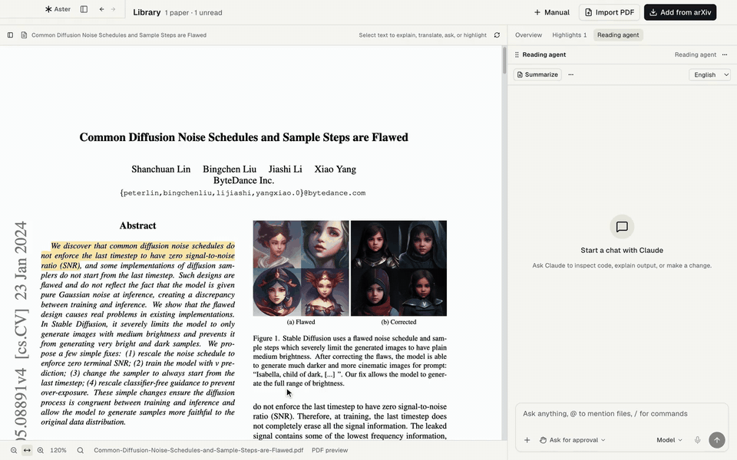Click the paper title heading in the PDF
The width and height of the screenshot is (737, 460).
(243, 137)
